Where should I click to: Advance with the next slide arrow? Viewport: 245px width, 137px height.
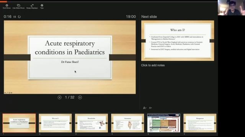80,97
